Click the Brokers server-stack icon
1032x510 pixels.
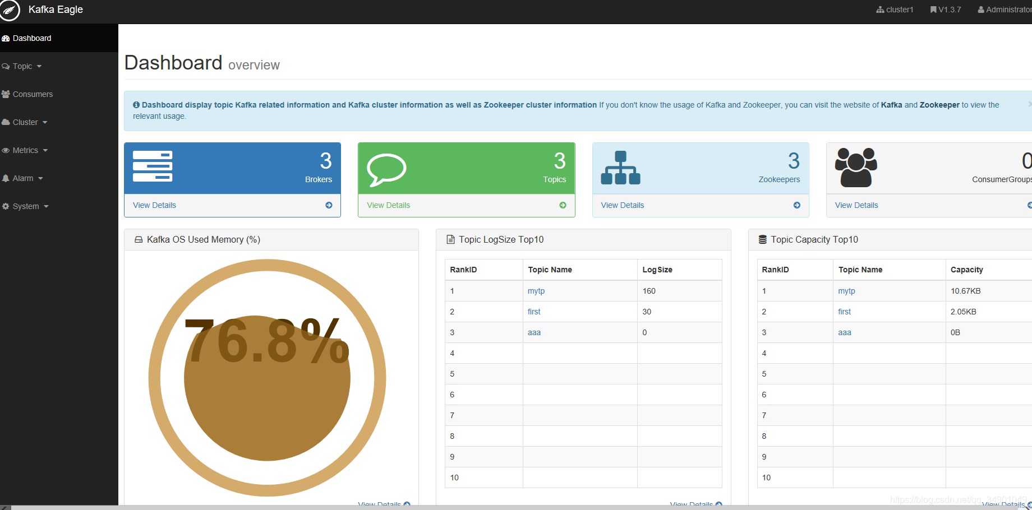(x=153, y=166)
